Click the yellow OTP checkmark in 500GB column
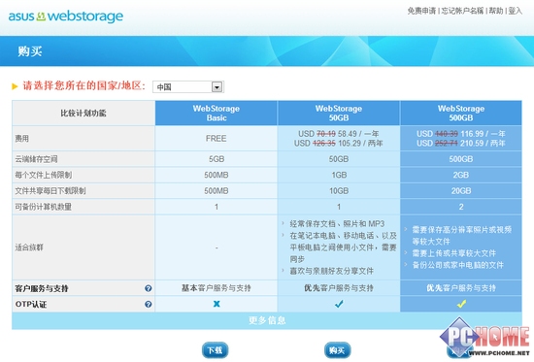Screen dimensions: 534x362 click(x=461, y=304)
